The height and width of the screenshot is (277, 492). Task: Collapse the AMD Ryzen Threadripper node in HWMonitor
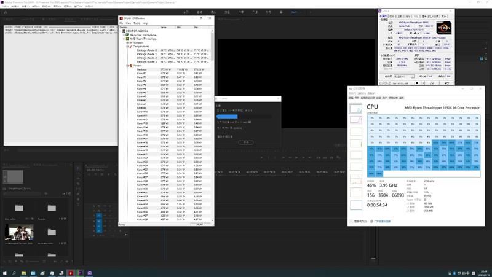124,39
